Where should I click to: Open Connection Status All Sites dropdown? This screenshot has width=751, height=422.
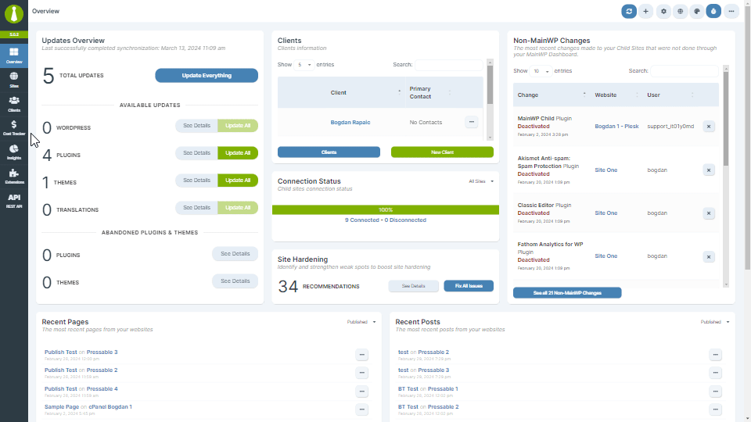point(481,181)
